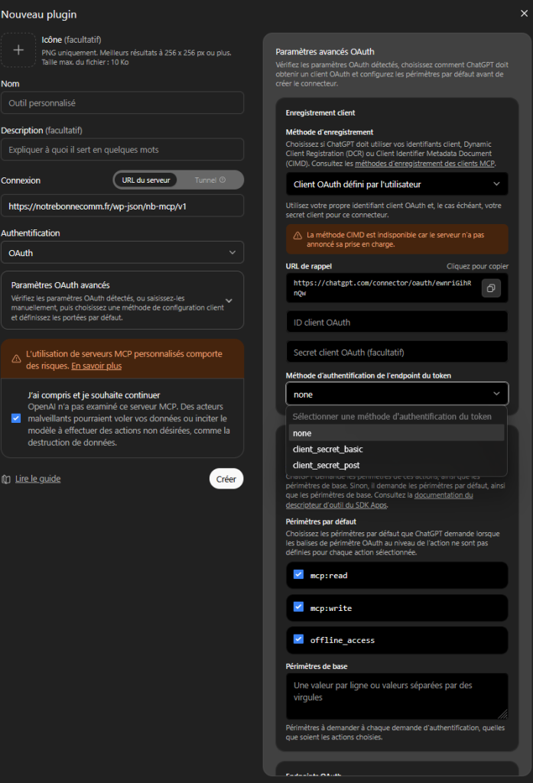Image resolution: width=533 pixels, height=783 pixels.
Task: Uncheck the mcp:read scope checkbox
Action: pos(298,574)
